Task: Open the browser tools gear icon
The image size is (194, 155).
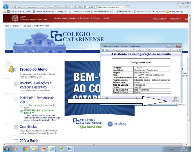Action: tap(188, 7)
